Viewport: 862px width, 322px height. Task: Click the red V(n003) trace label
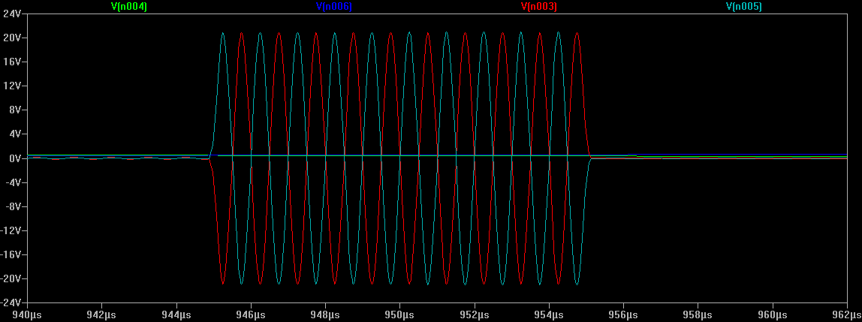539,6
